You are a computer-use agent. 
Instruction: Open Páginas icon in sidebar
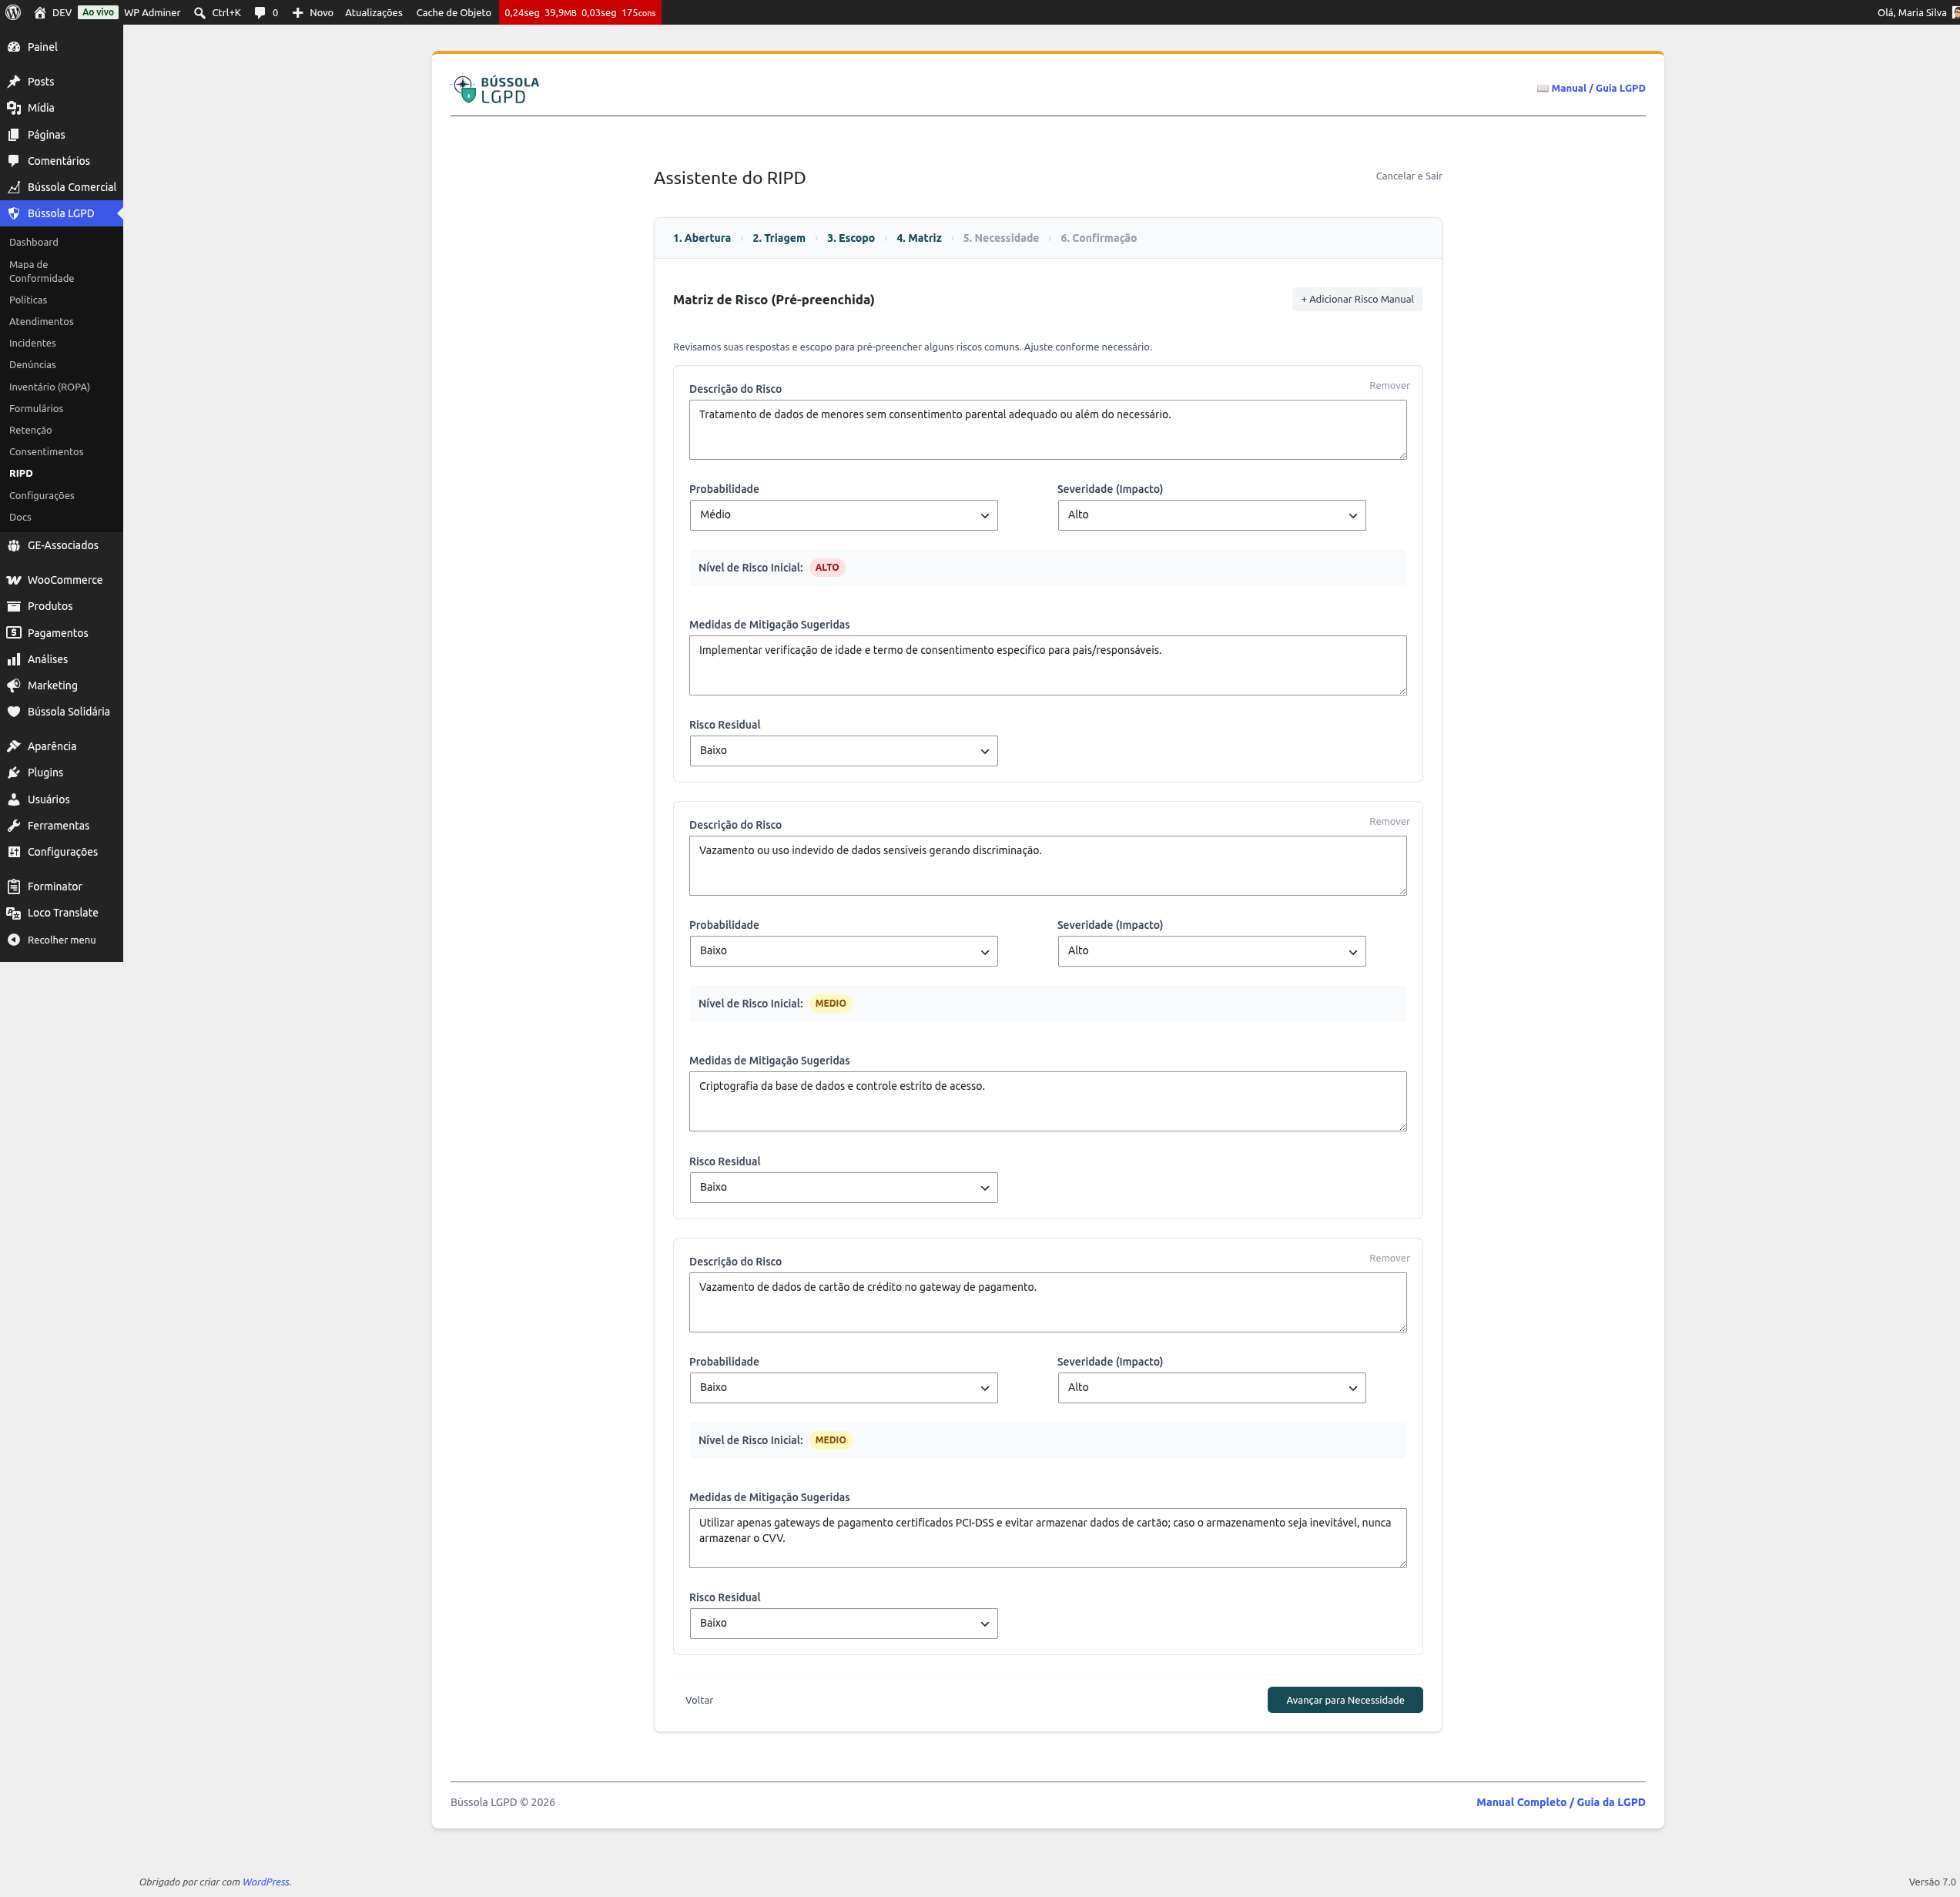[x=14, y=135]
